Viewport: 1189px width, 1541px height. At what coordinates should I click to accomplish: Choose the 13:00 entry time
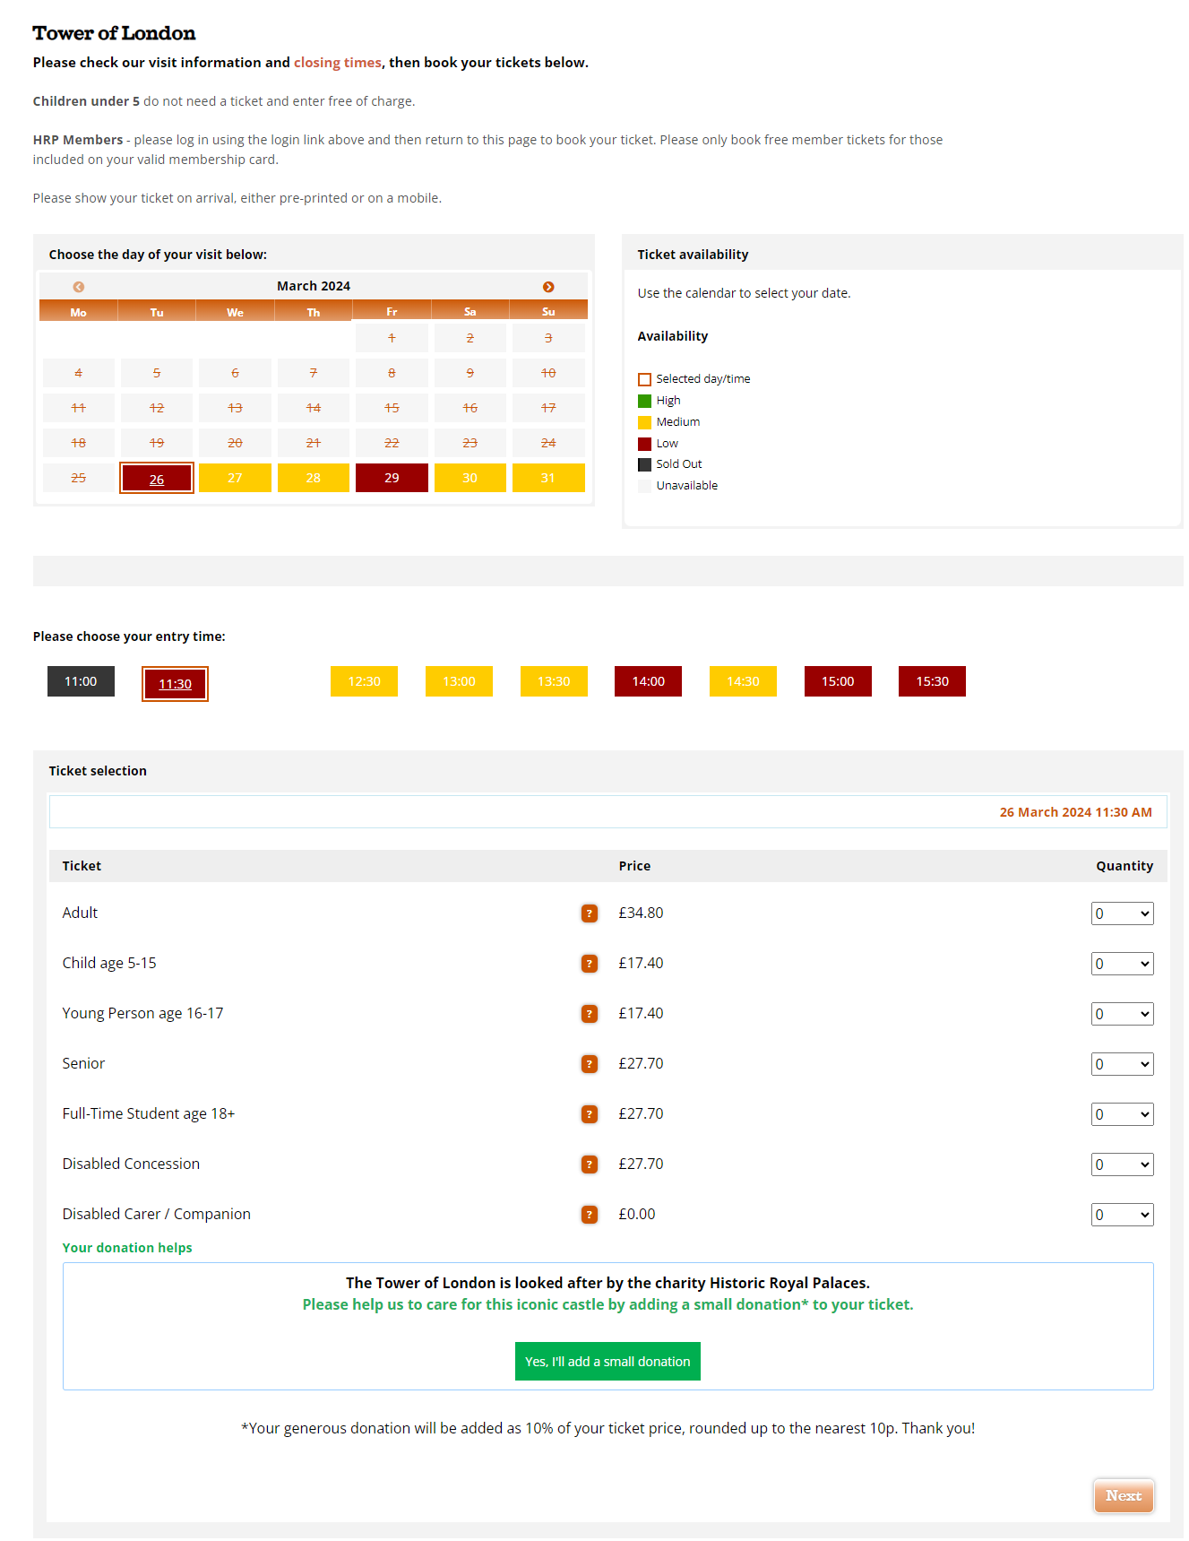tap(459, 681)
